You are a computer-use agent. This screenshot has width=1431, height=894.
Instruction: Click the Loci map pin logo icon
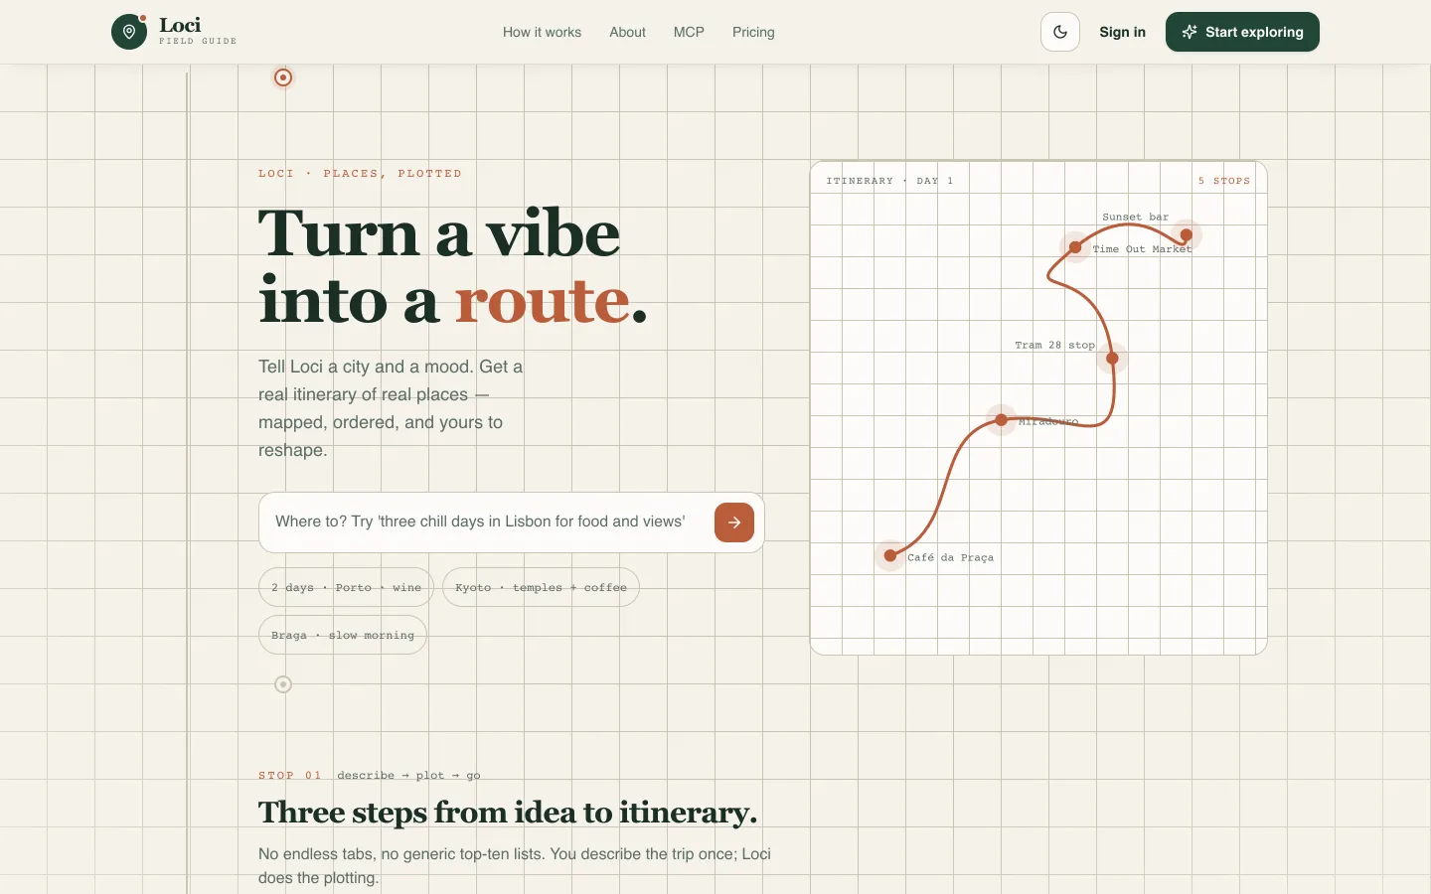coord(129,32)
